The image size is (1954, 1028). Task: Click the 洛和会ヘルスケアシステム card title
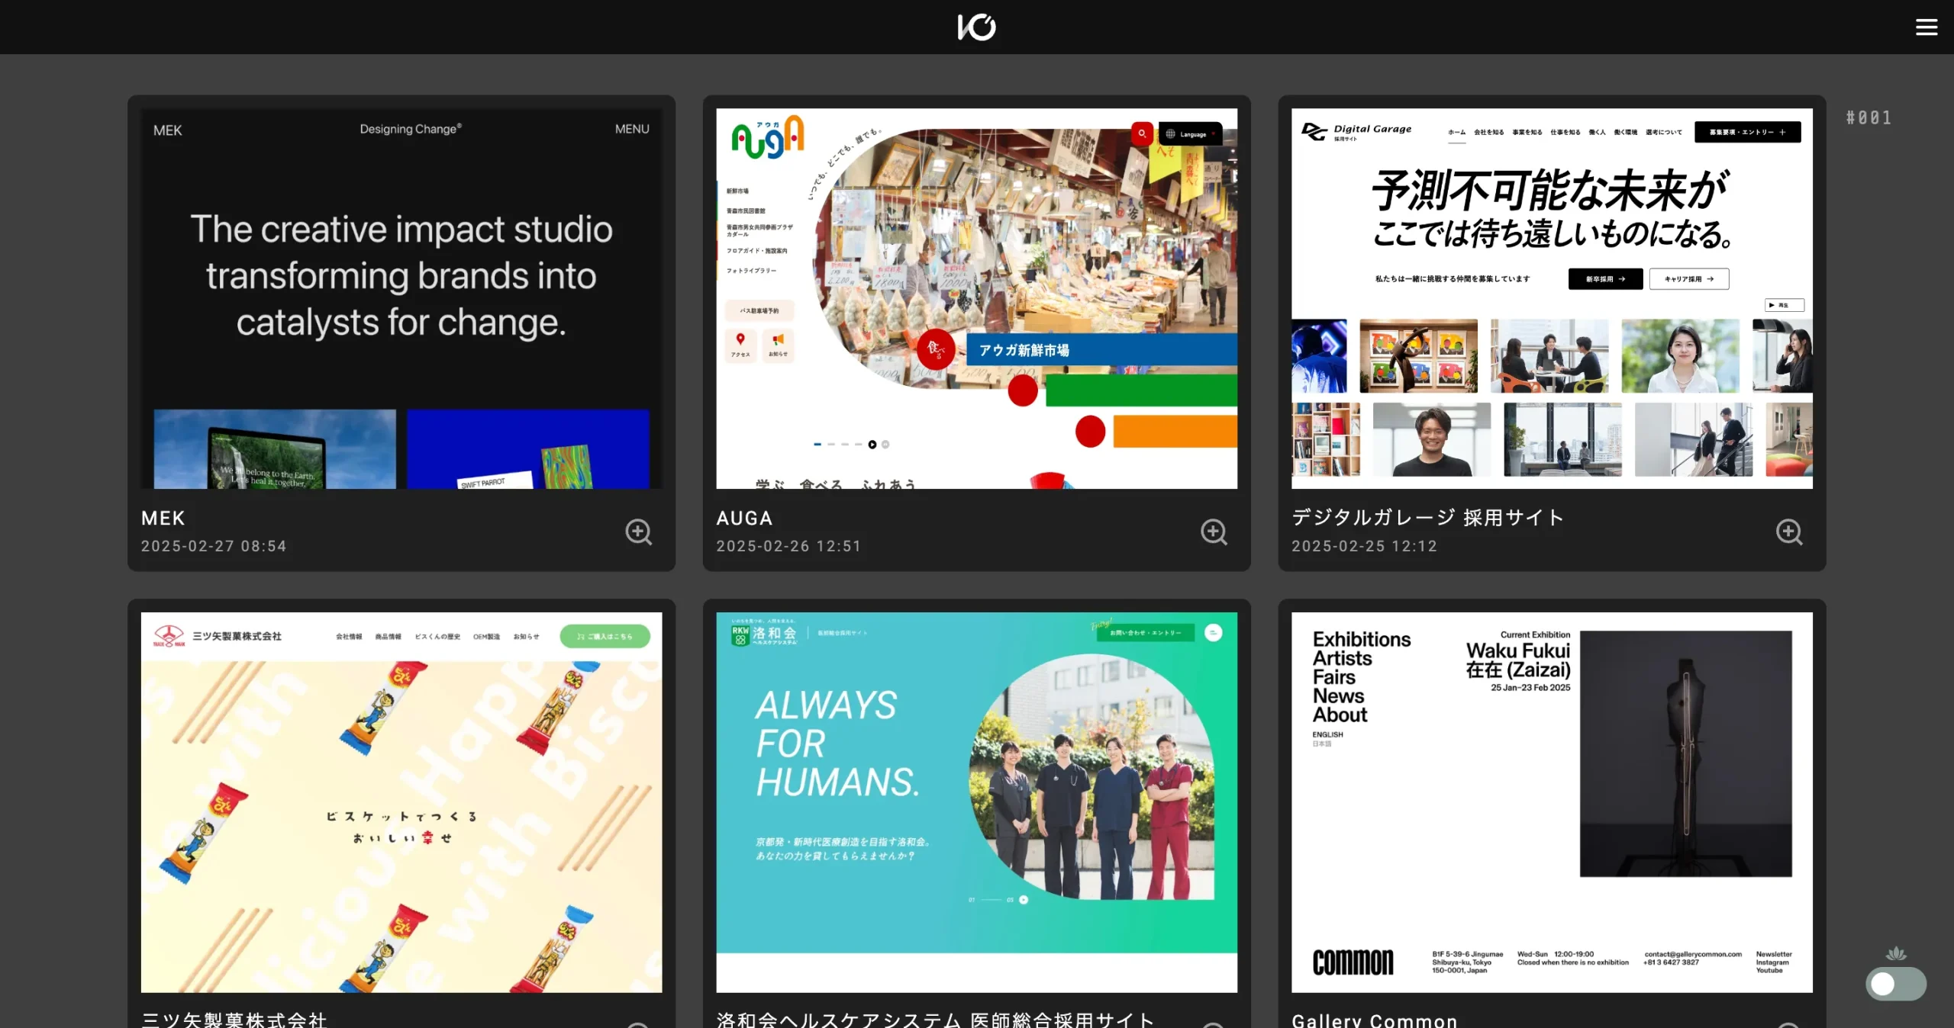tap(935, 1020)
